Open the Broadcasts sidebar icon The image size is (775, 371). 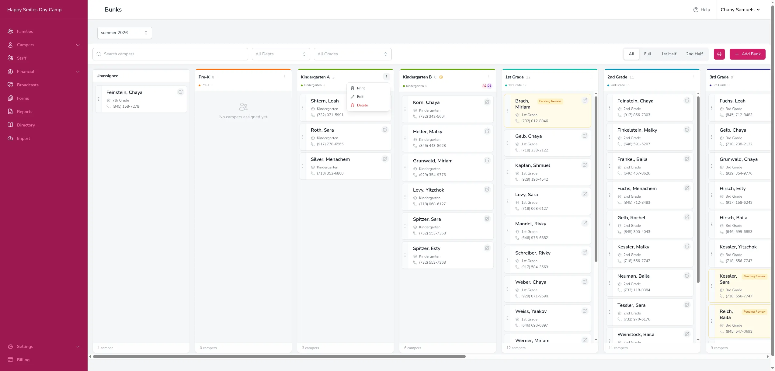tap(10, 85)
